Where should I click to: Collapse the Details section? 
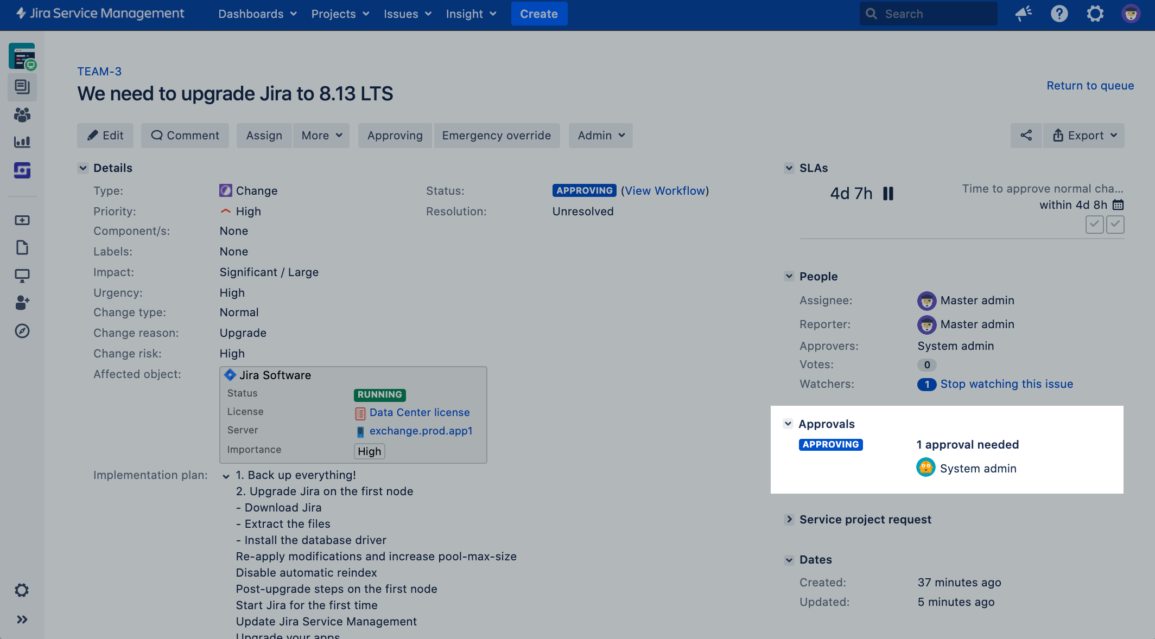pos(83,168)
